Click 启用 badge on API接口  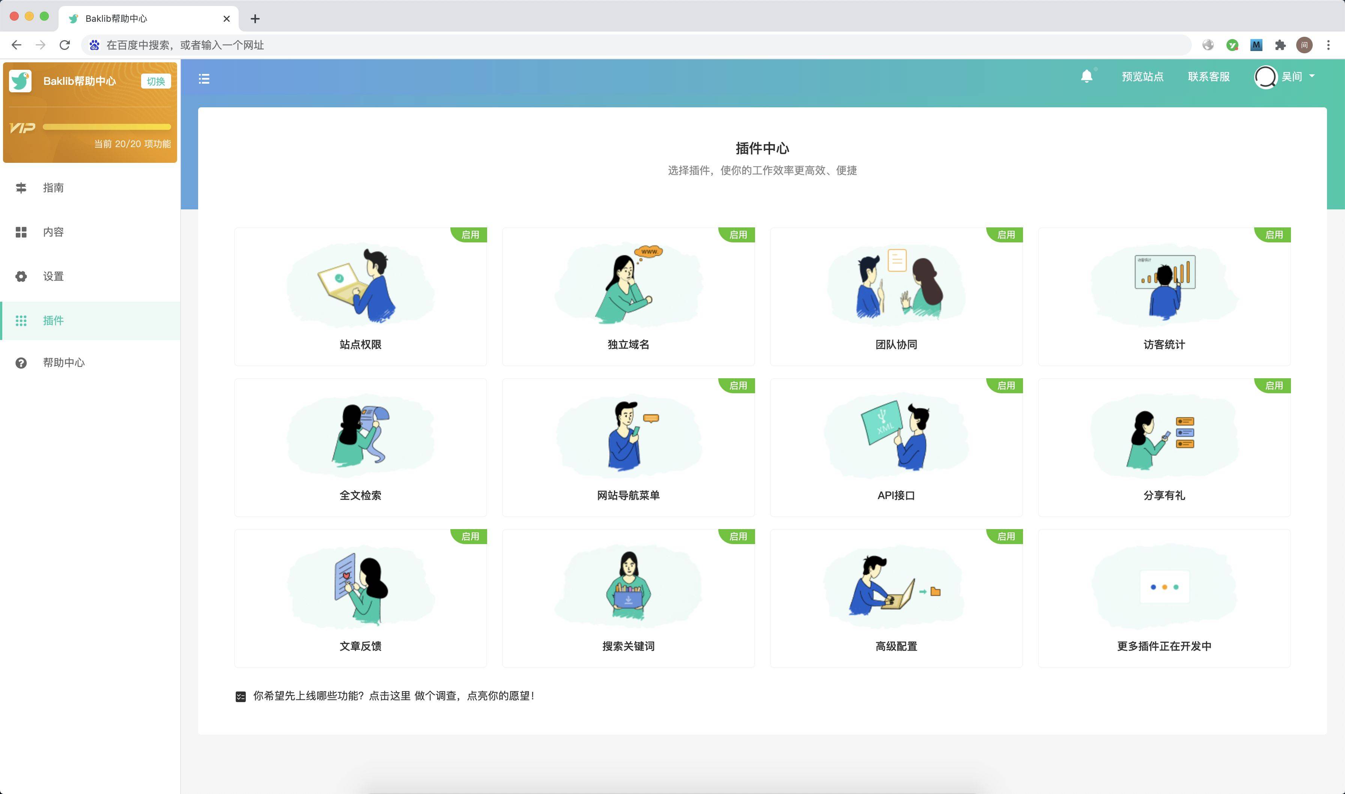coord(1005,386)
